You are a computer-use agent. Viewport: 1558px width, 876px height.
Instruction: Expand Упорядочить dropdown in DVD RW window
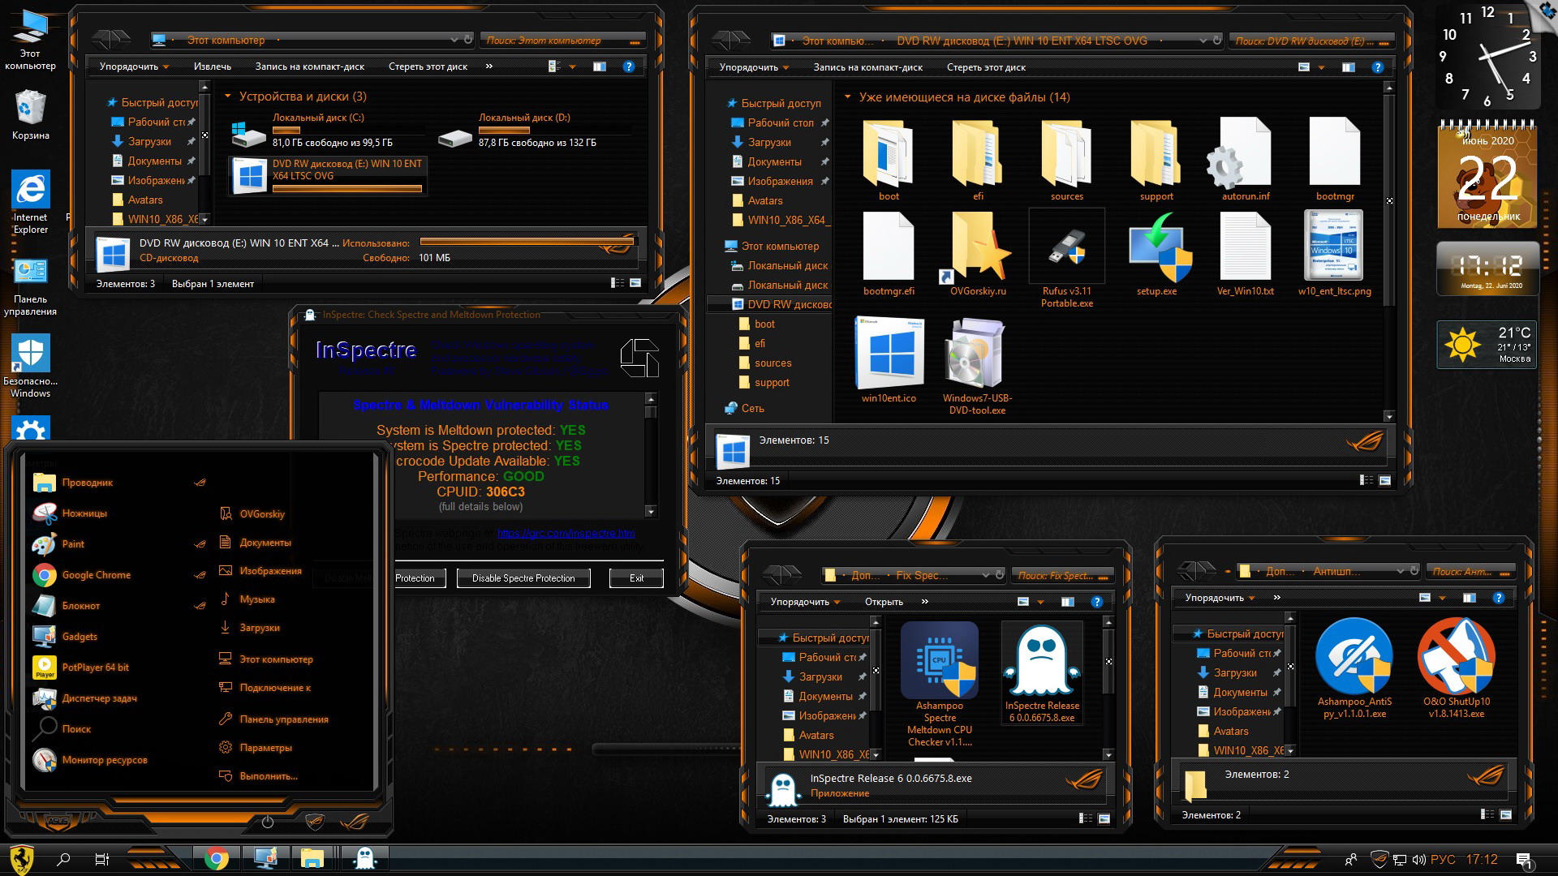coord(754,67)
